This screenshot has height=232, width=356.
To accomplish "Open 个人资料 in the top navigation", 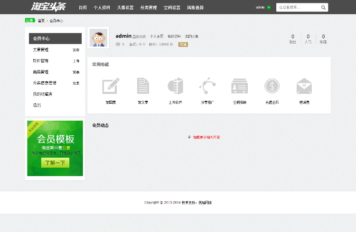I will coord(102,8).
